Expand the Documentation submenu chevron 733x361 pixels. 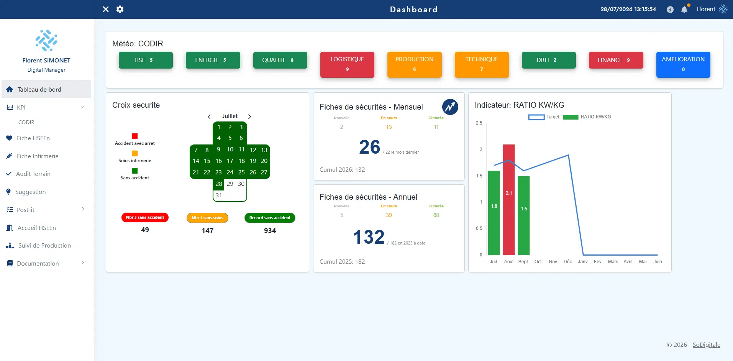tap(83, 263)
